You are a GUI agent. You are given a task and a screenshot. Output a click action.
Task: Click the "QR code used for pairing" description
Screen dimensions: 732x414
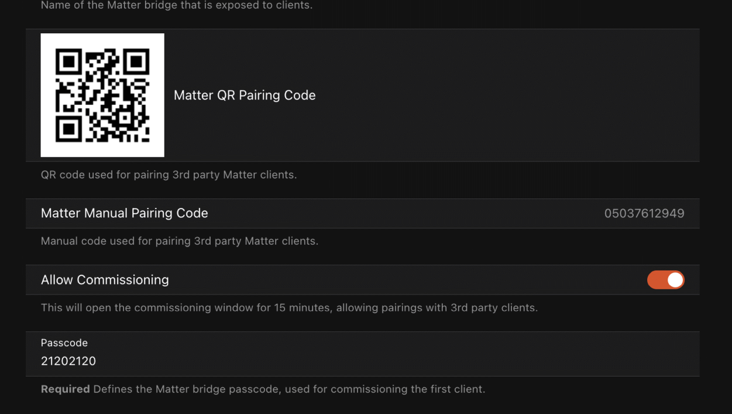point(169,175)
